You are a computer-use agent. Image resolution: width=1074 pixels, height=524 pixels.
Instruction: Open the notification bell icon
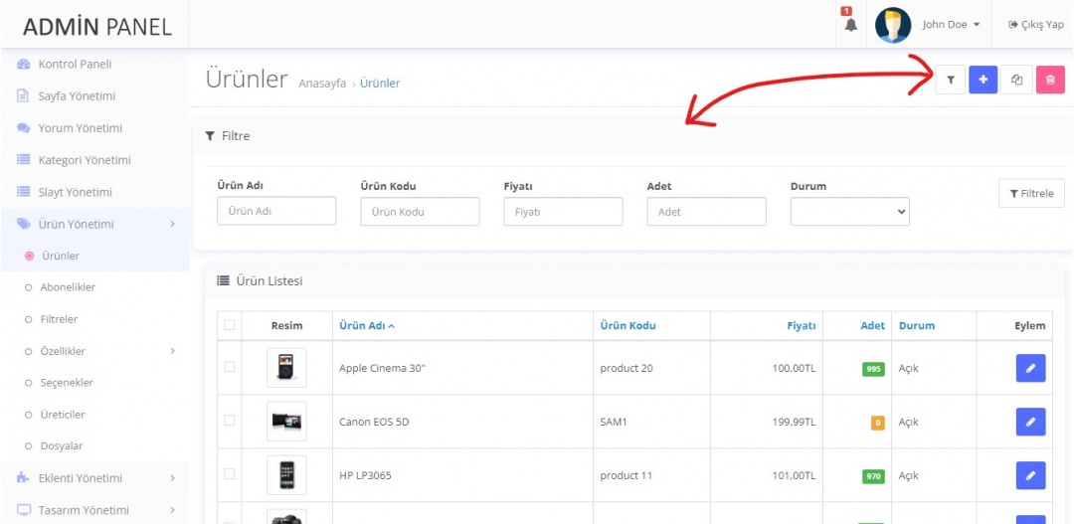(850, 25)
